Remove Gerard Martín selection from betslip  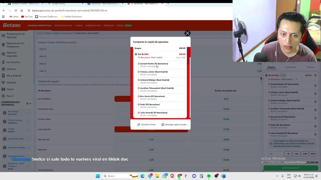coord(315,85)
